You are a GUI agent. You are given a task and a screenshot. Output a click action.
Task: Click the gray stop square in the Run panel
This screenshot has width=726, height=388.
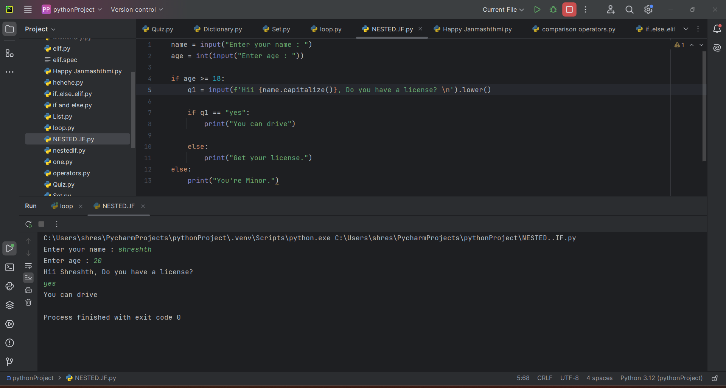[x=41, y=224]
